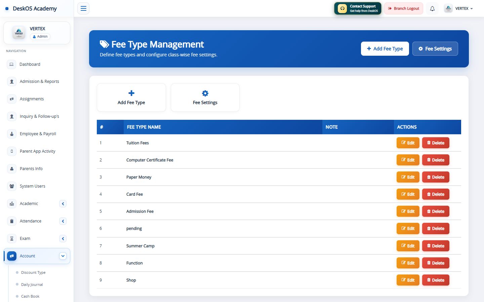The image size is (484, 302).
Task: Click the Parents Info person icon
Action: coord(12,169)
